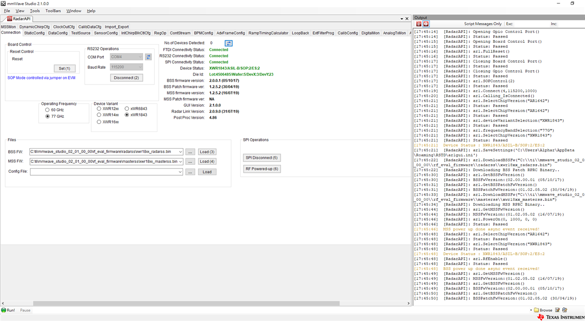The height and width of the screenshot is (321, 585).
Task: Click the horizontal scrollbar of RadarAPI panel
Action: point(186,303)
